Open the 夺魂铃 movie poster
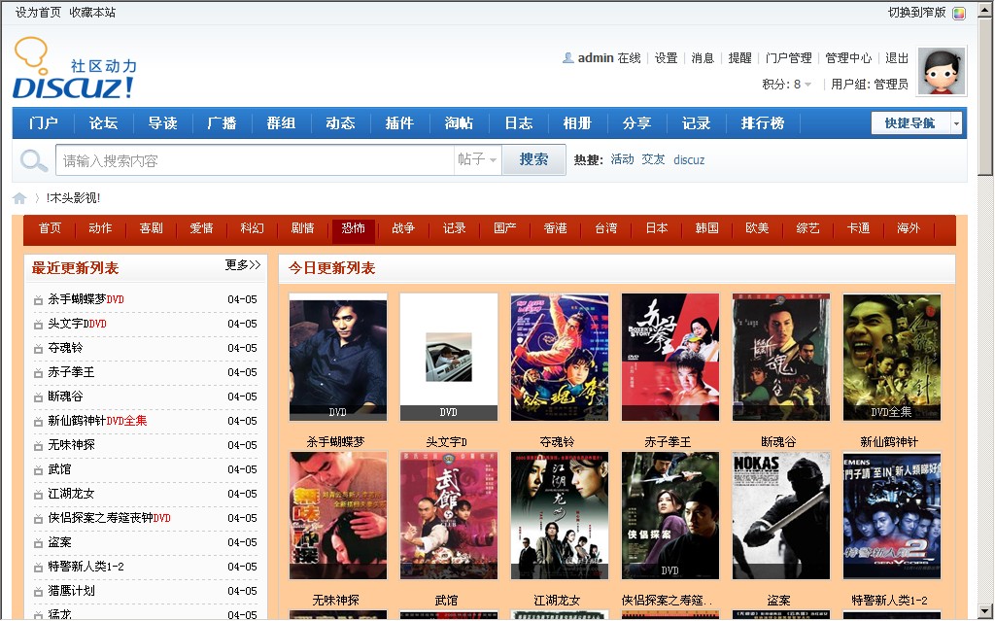This screenshot has width=995, height=621. tap(560, 358)
